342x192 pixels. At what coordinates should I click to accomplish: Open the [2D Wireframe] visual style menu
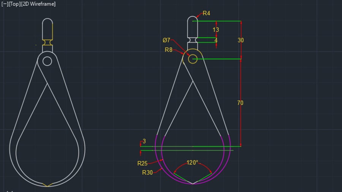38,4
